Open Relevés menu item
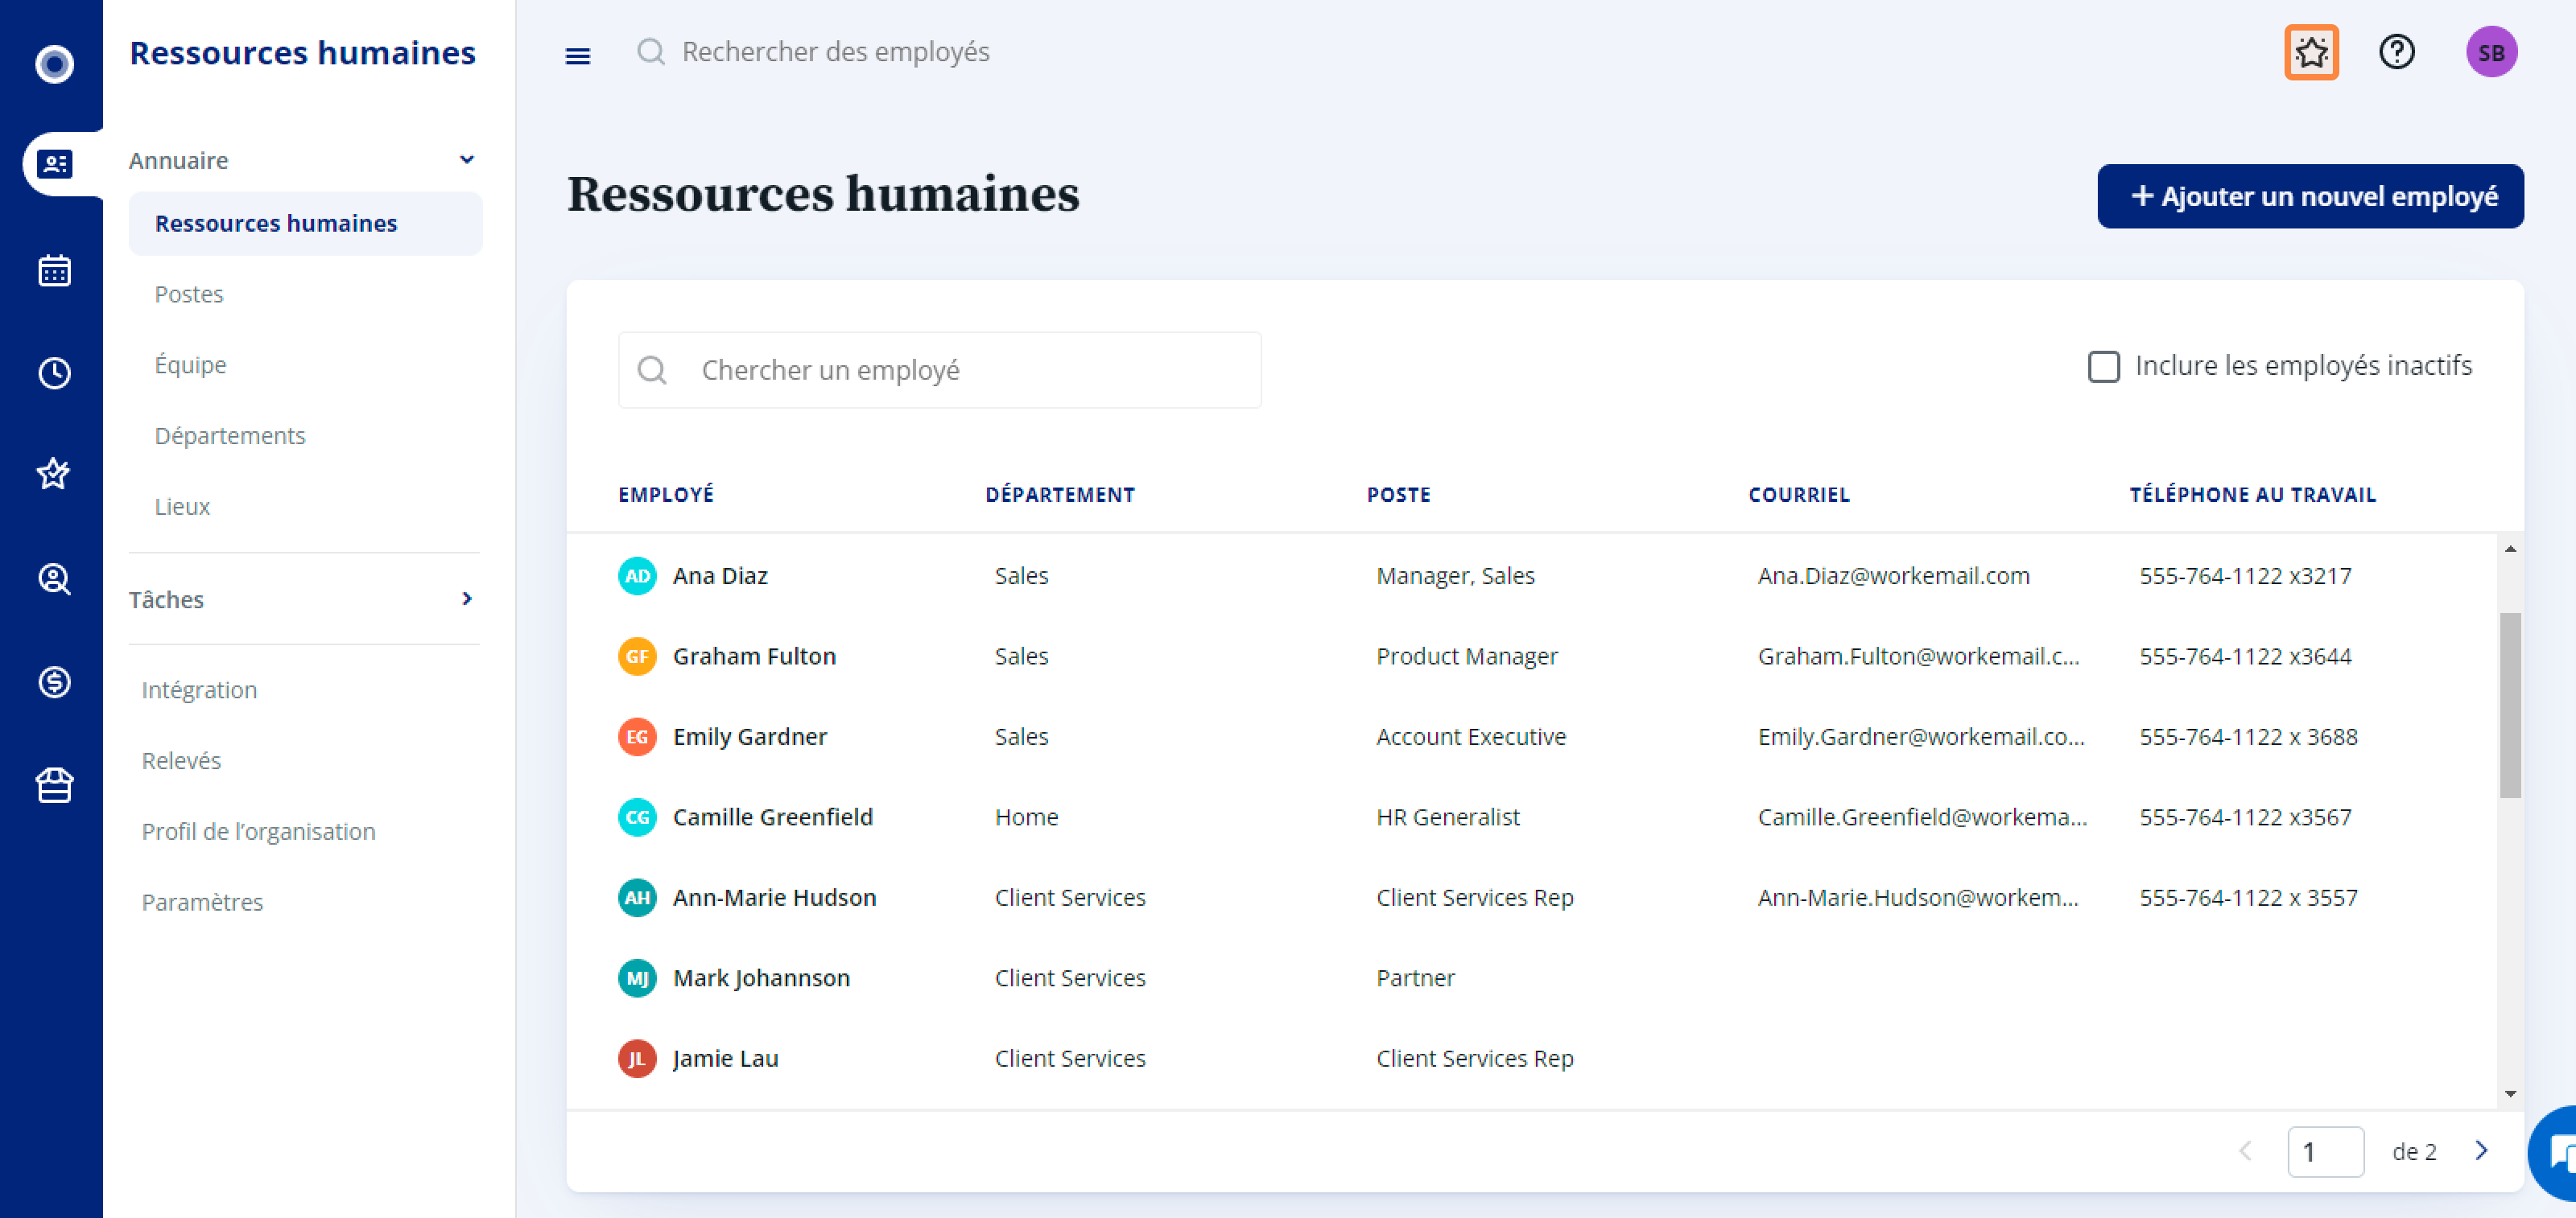 [x=181, y=760]
